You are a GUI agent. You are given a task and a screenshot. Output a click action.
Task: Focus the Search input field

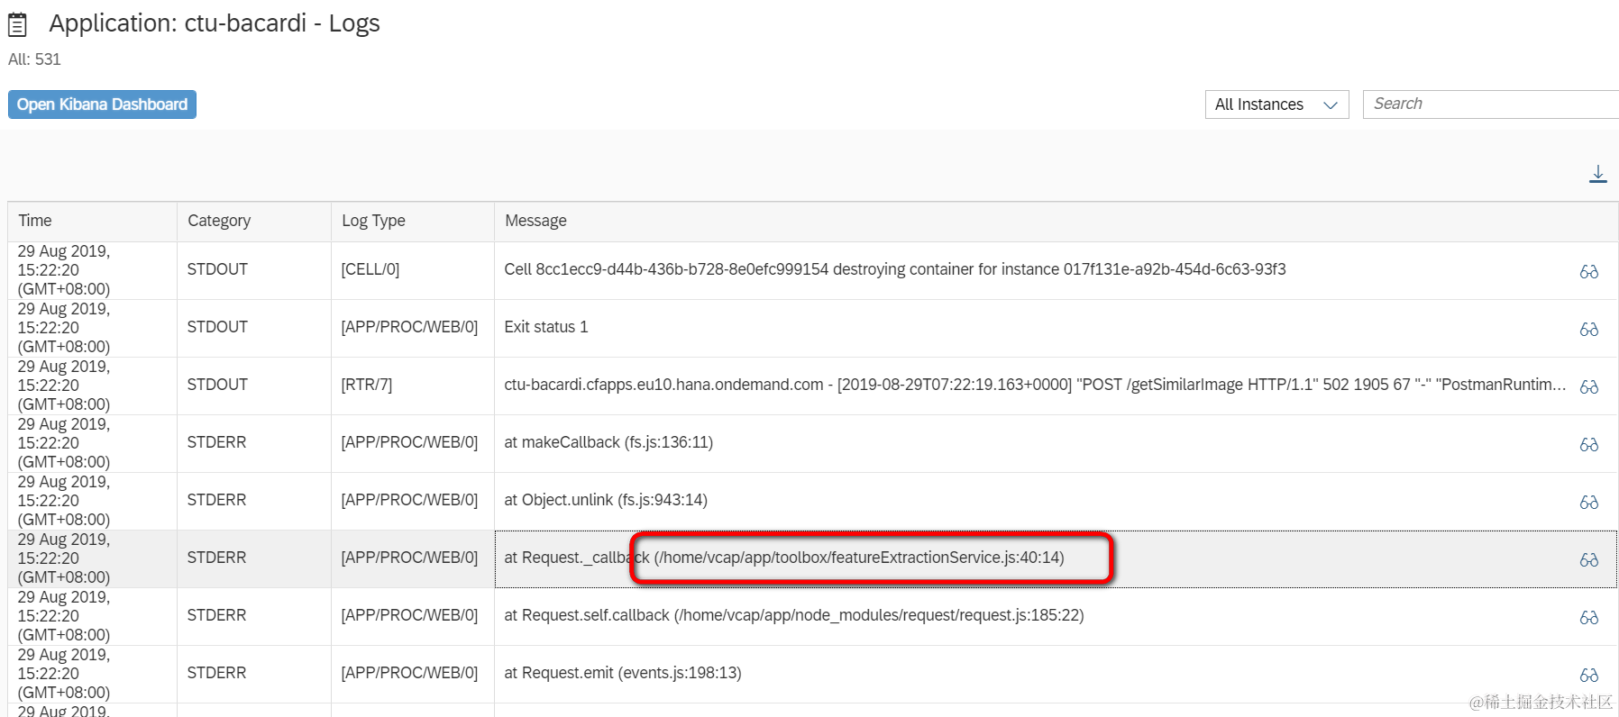1491,104
